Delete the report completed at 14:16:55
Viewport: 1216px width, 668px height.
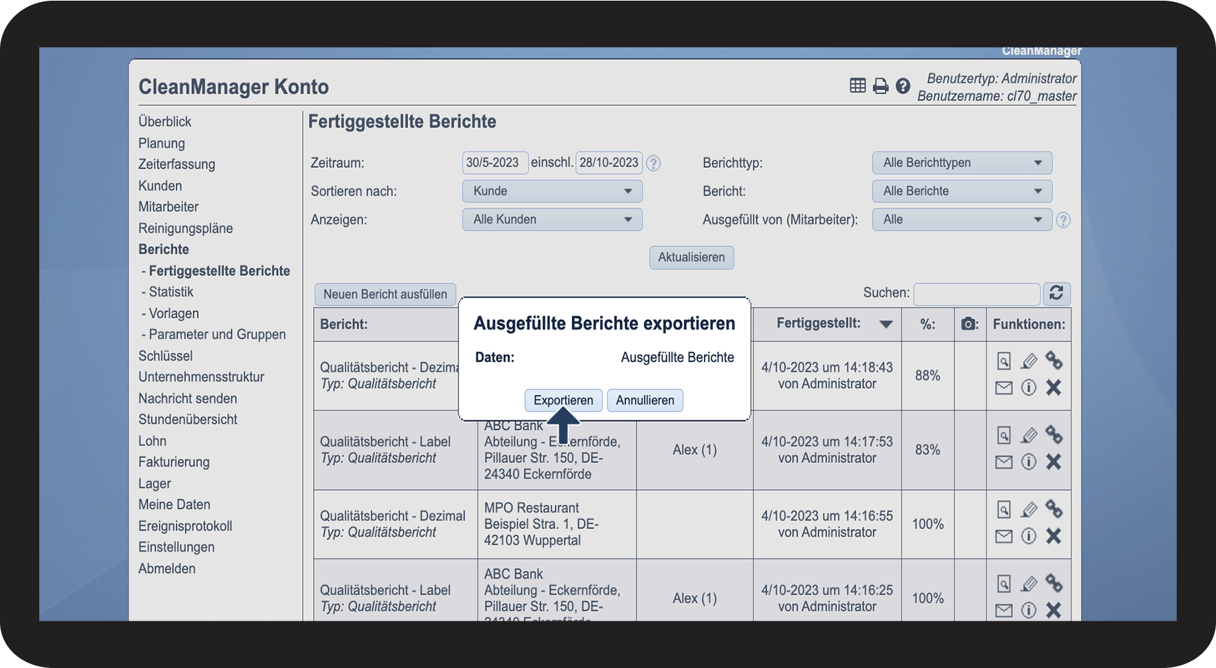[x=1054, y=537]
